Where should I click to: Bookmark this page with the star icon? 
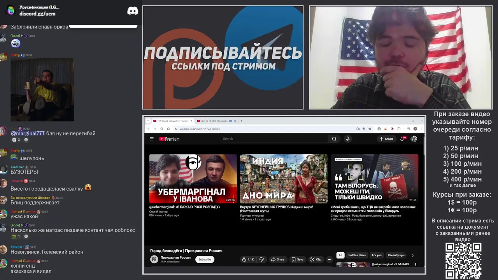pyautogui.click(x=369, y=129)
